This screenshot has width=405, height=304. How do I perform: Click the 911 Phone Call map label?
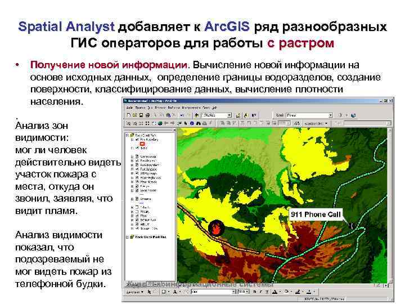(316, 214)
